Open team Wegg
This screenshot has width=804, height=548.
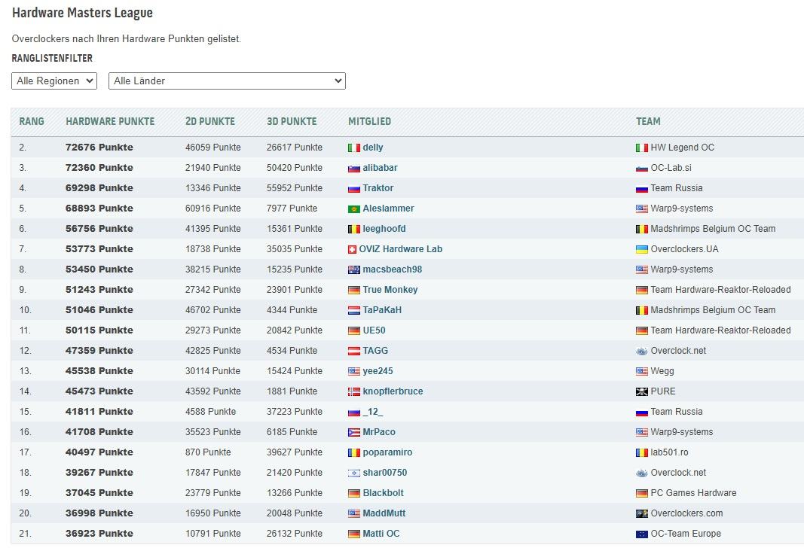click(662, 371)
